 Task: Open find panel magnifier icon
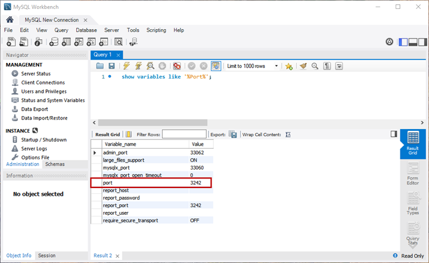click(x=315, y=66)
